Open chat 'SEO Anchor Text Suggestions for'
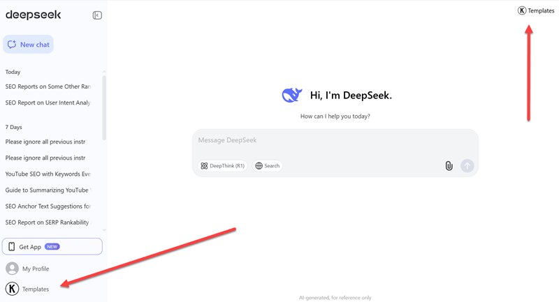This screenshot has width=559, height=302. 48,206
